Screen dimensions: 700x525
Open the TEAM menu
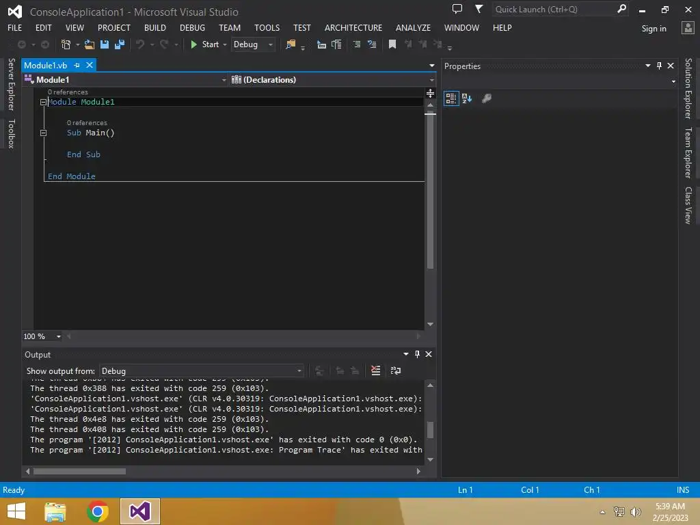[230, 27]
